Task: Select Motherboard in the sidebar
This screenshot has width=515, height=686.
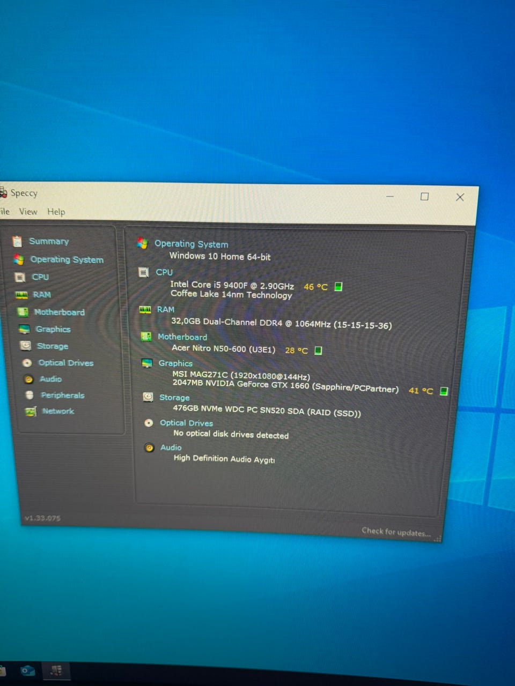Action: pos(60,312)
